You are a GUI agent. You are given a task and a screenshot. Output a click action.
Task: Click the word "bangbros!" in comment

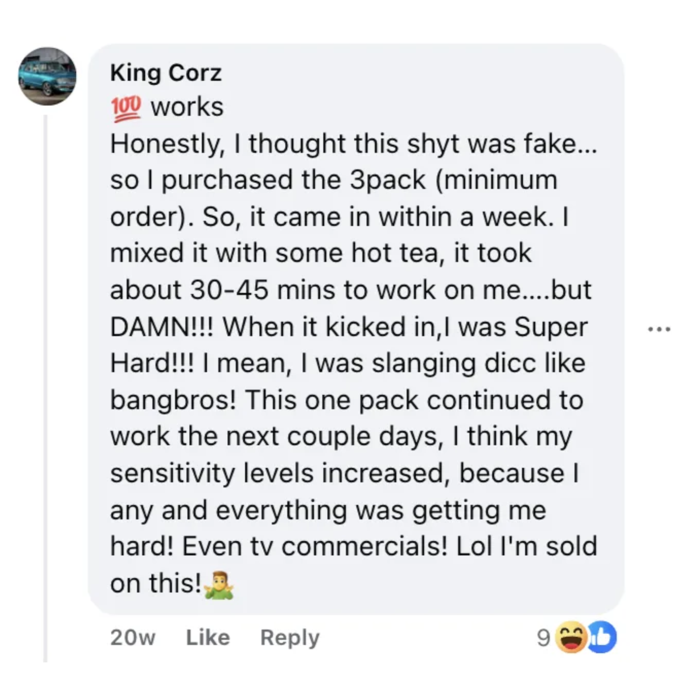click(174, 401)
